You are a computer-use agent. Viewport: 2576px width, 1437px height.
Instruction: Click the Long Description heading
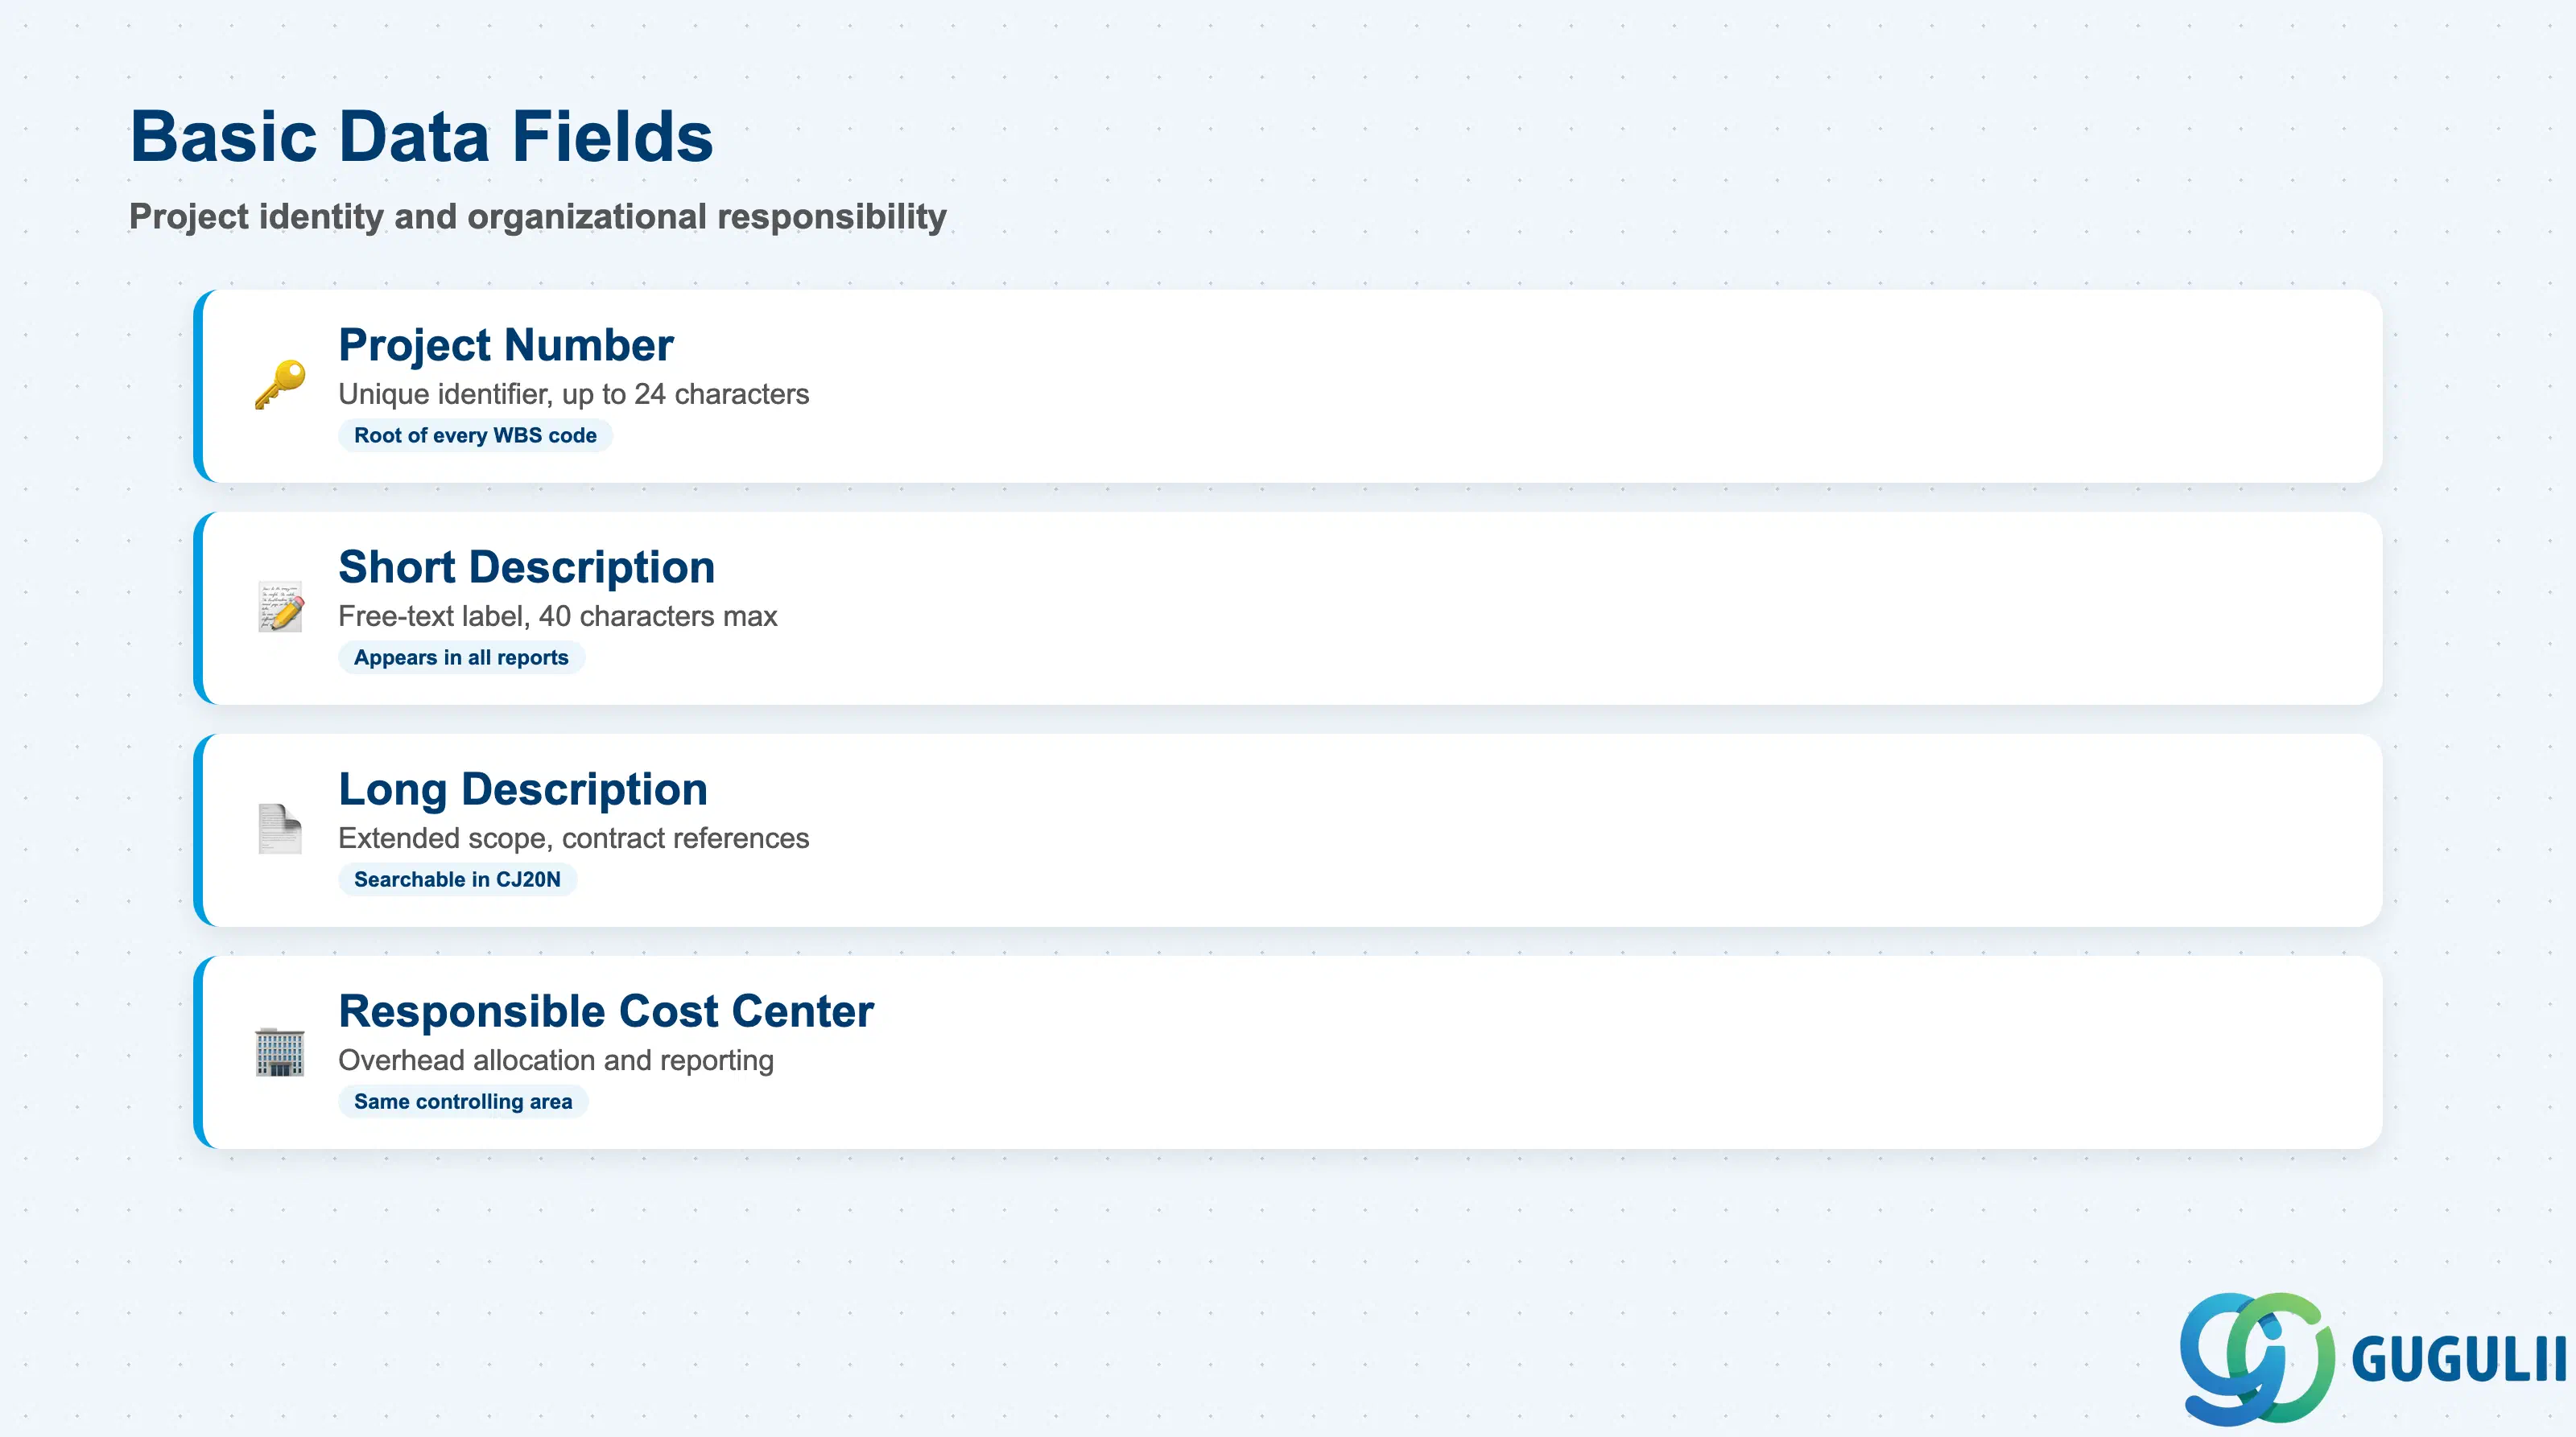[523, 789]
